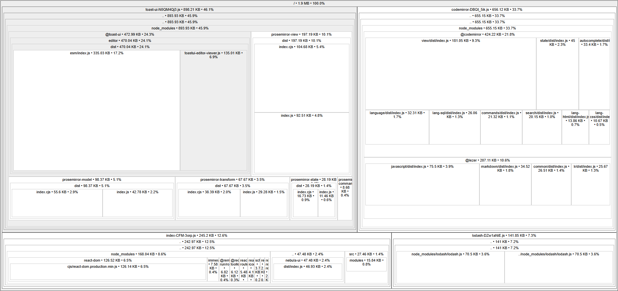Select the react-router 5.48 KB block

pyautogui.click(x=244, y=269)
